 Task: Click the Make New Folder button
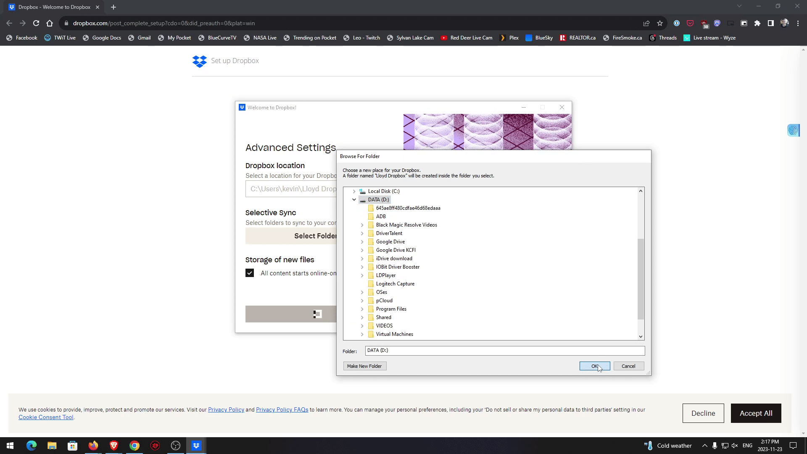click(x=364, y=366)
